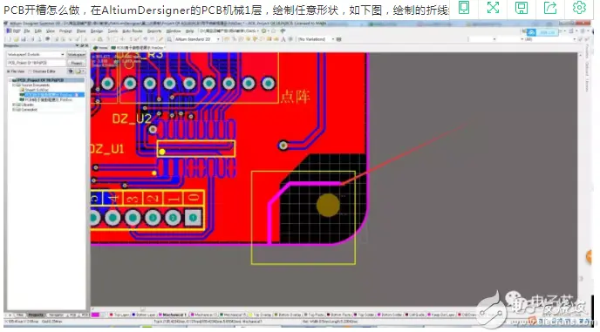
Task: Click the Project button in Projects panel
Action: pyautogui.click(x=77, y=63)
